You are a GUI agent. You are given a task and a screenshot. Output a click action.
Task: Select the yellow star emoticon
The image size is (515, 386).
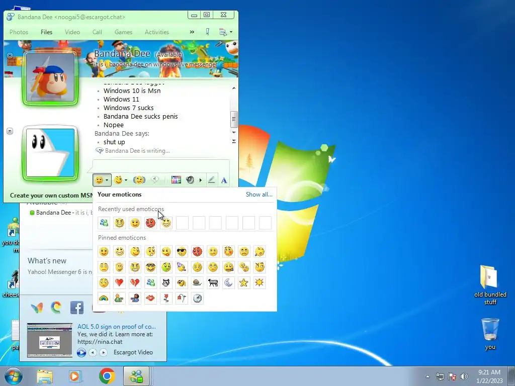click(244, 282)
